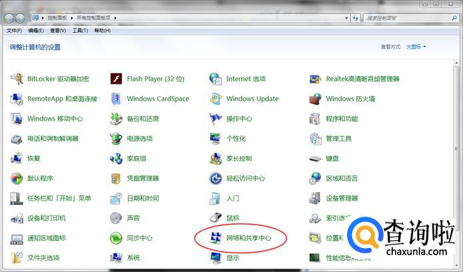Open 程序和功能 icon
The image size is (463, 272).
click(x=315, y=119)
